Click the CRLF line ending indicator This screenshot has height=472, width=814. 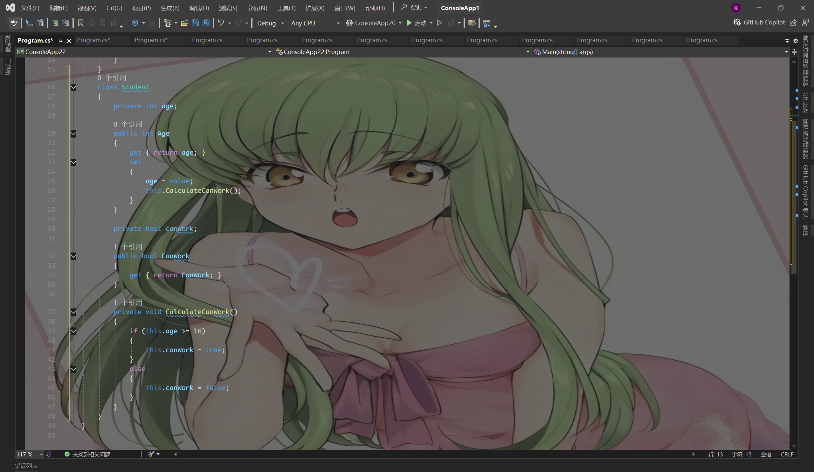[787, 454]
